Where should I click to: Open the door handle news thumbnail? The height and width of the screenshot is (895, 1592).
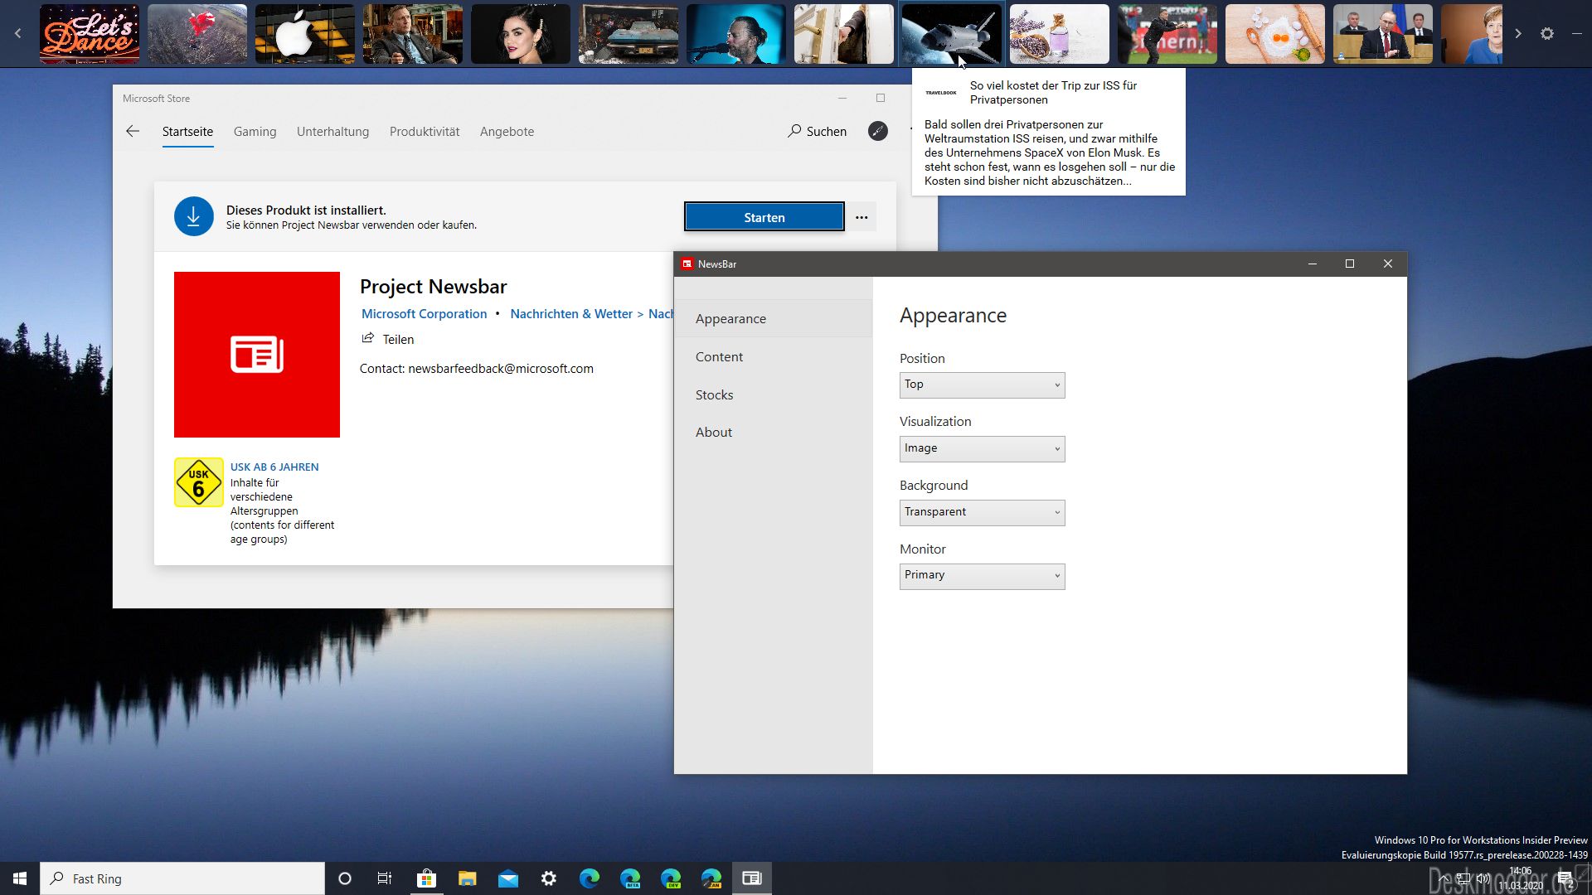click(844, 34)
